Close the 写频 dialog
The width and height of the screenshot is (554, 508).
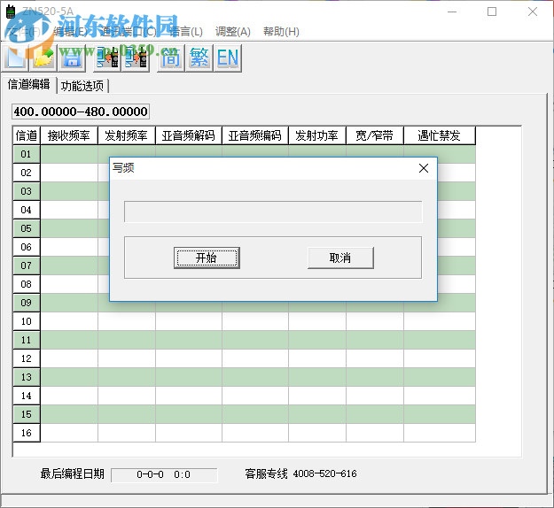[424, 168]
